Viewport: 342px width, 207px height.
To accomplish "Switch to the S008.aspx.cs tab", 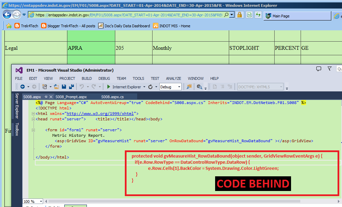I will point(112,97).
